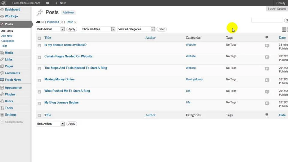Check 'What Pushed Me To Start A Blog' post
Viewport: 288px width, 162px height.
[39, 92]
